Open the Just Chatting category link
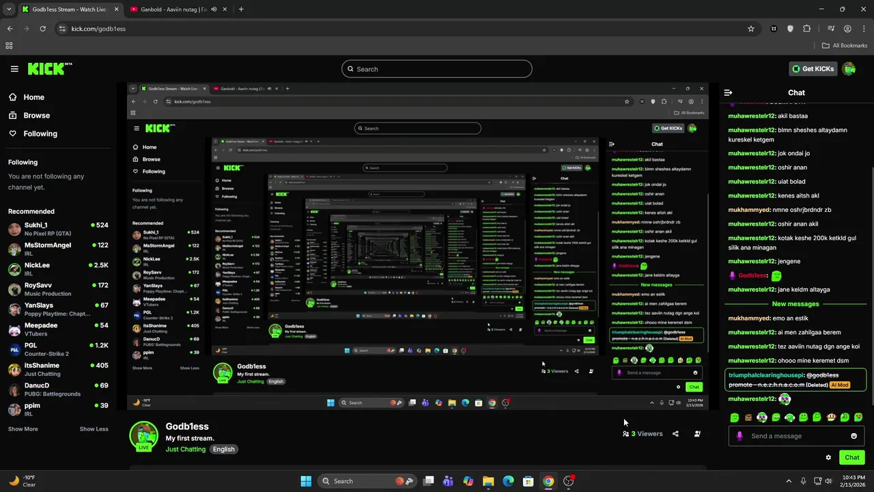 (186, 449)
